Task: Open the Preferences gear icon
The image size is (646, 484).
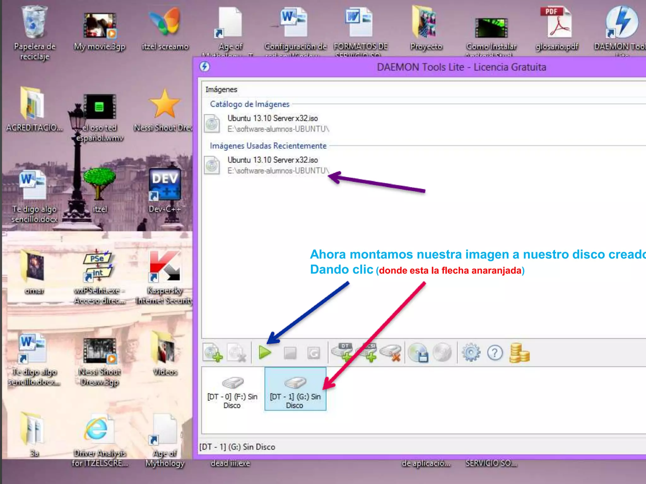Action: pos(471,353)
